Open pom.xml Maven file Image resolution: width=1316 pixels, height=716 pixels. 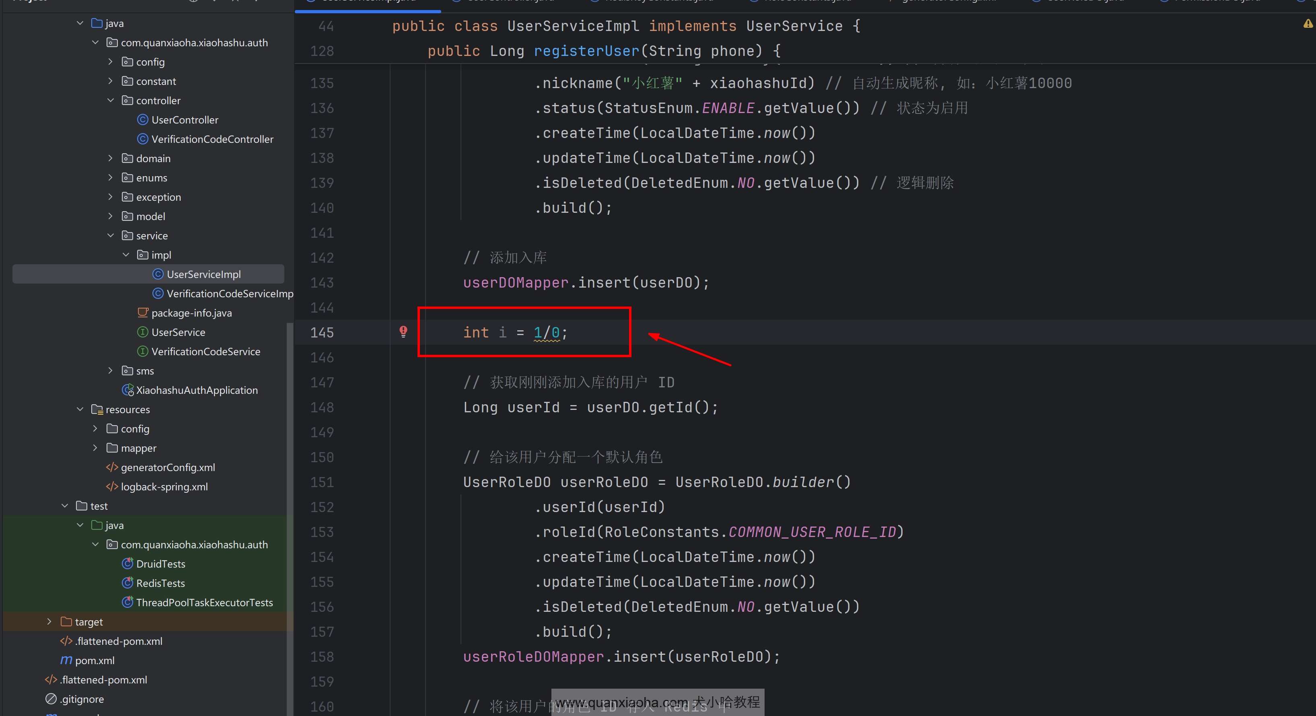pyautogui.click(x=95, y=660)
